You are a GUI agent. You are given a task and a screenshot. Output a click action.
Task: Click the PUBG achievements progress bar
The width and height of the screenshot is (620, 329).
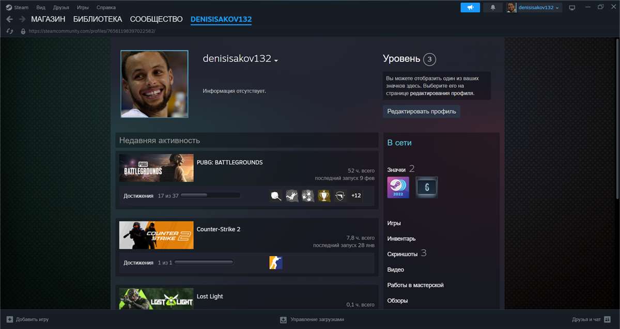click(x=210, y=196)
